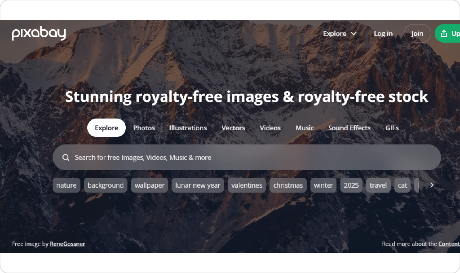Open the GIFs tab
The width and height of the screenshot is (460, 273).
(392, 128)
